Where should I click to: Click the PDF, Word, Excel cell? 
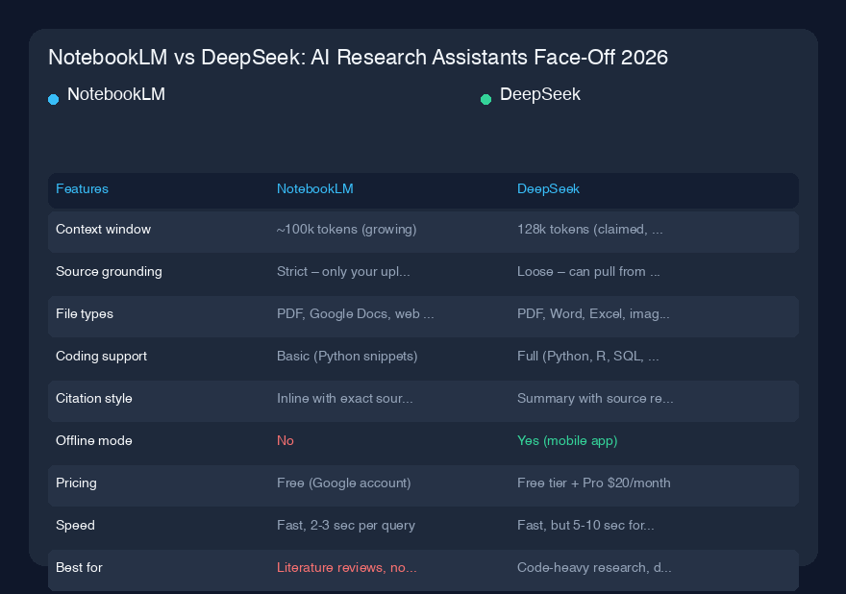coord(593,314)
